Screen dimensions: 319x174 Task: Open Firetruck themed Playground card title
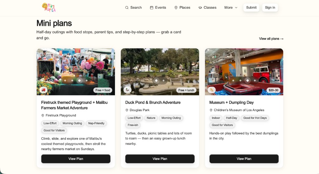click(x=74, y=105)
